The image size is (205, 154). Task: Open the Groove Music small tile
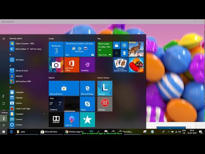coord(124,45)
